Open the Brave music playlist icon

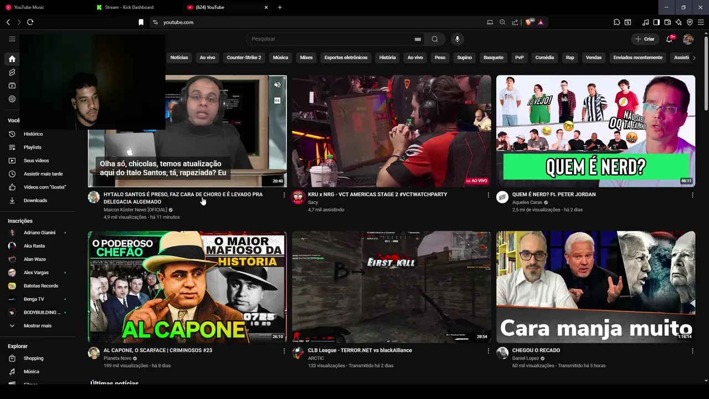tap(645, 22)
